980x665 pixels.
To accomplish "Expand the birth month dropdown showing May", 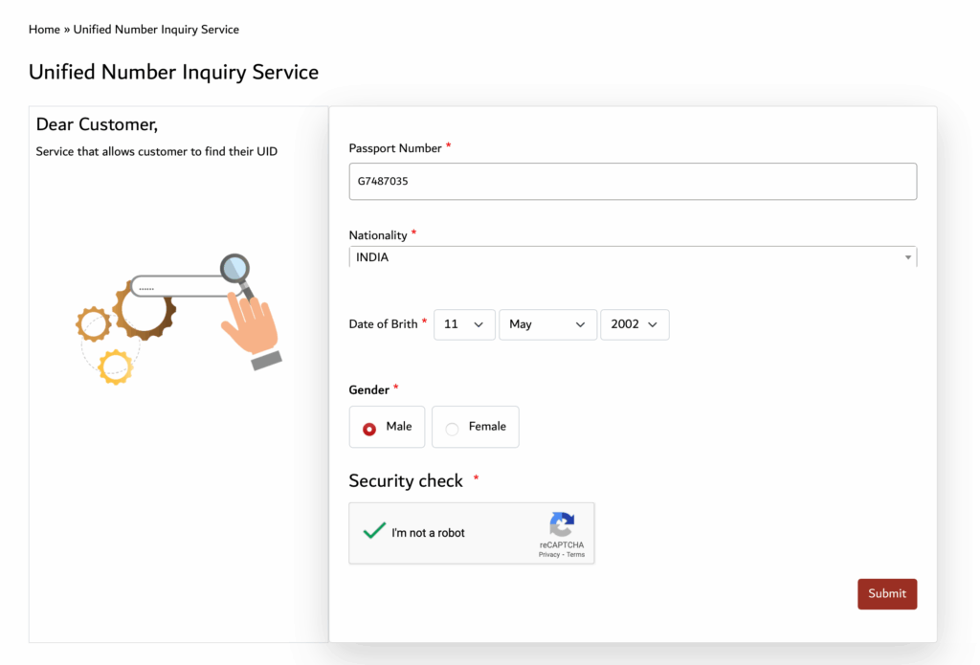I will [x=547, y=324].
